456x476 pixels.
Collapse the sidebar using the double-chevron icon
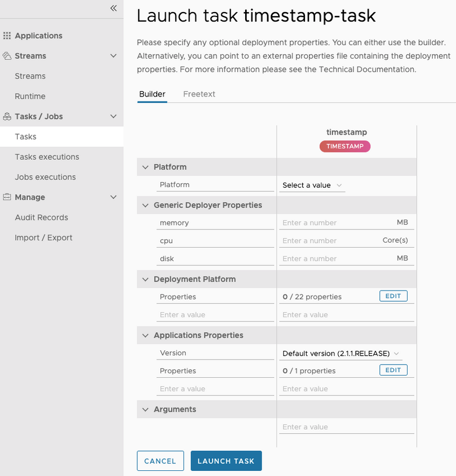click(113, 9)
